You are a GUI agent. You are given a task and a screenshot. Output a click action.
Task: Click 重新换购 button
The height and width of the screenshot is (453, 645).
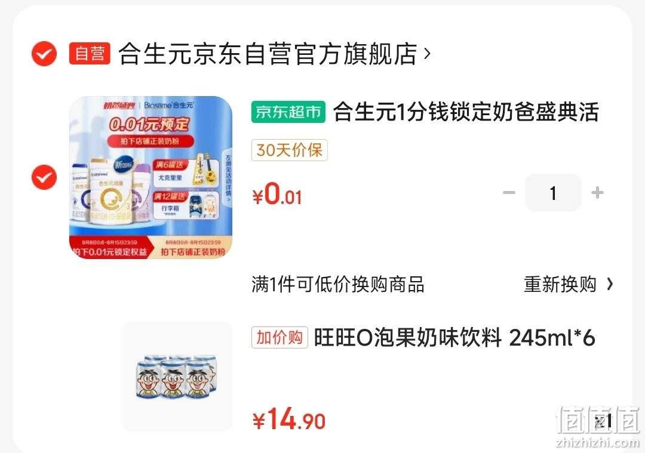click(560, 284)
